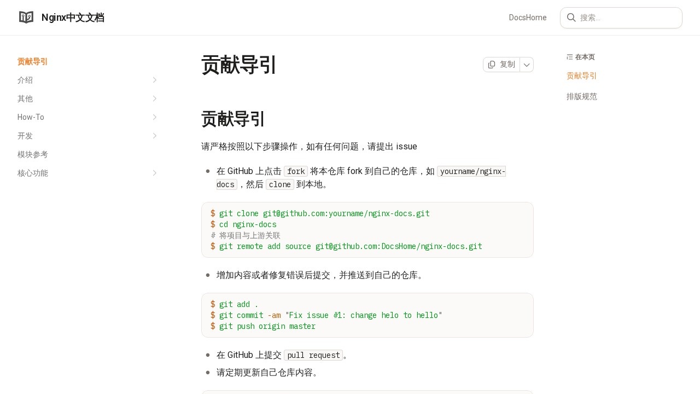Click the Nginx中文文档 site title

[73, 18]
